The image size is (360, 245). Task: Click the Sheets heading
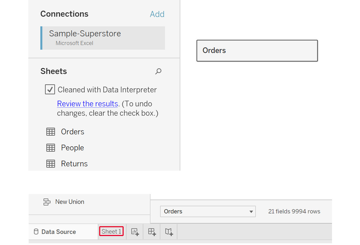click(x=54, y=71)
